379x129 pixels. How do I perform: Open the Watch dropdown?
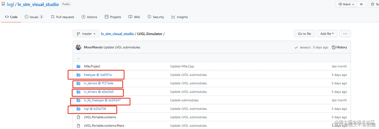click(x=346, y=4)
